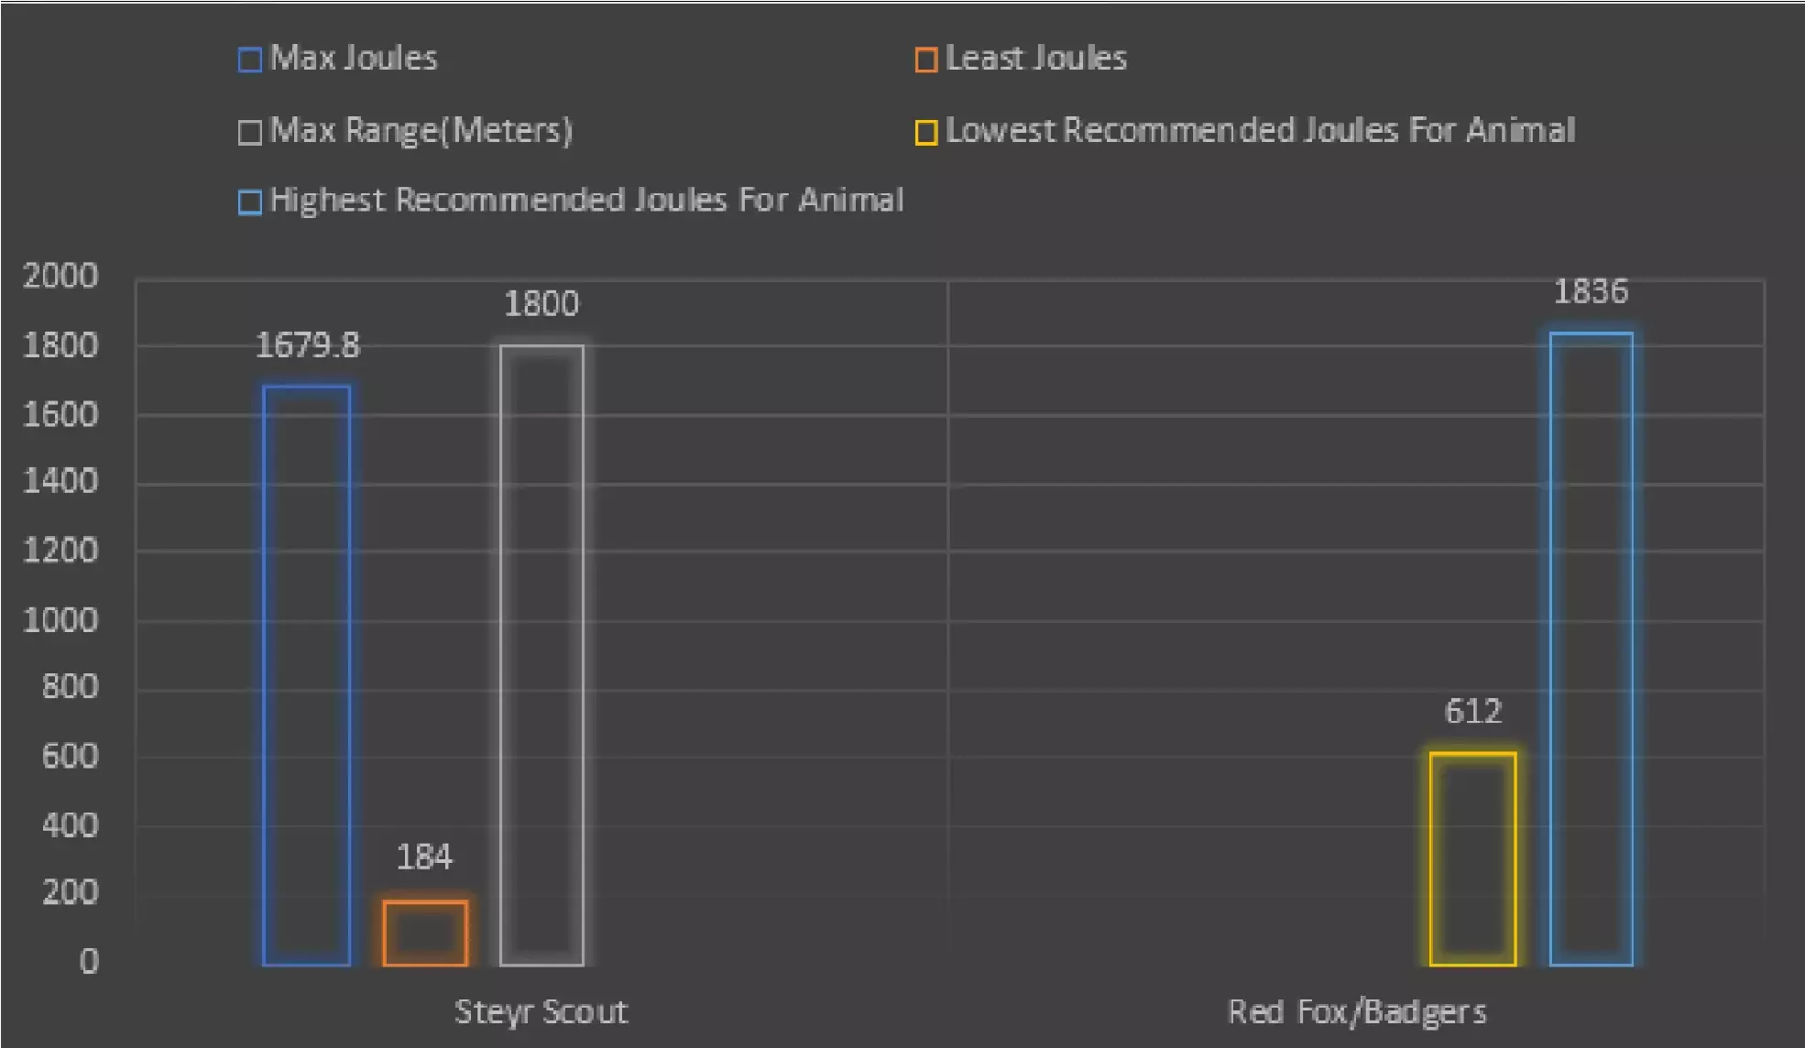Viewport: 1805px width, 1048px height.
Task: Click the yellow 612 bar
Action: pyautogui.click(x=1472, y=859)
